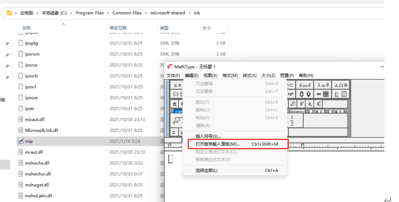The width and height of the screenshot is (399, 202).
Task: Select the mshwgst.dll file row
Action: coord(90,185)
